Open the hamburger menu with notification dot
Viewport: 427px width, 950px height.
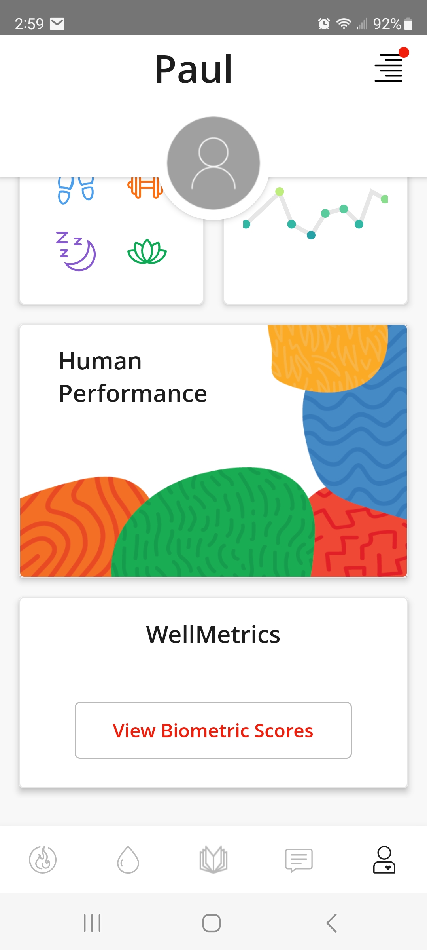coord(389,66)
